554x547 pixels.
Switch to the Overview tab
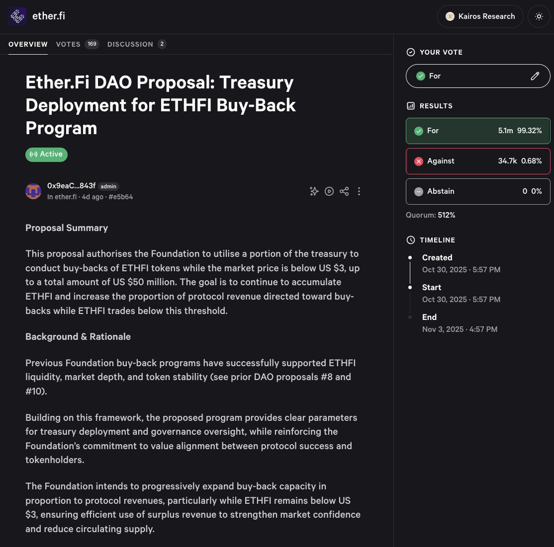coord(28,44)
